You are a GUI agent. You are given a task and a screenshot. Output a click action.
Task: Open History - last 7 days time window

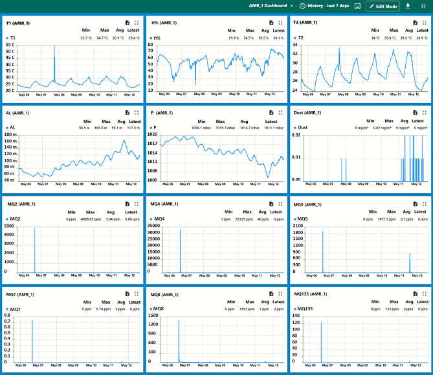[324, 6]
